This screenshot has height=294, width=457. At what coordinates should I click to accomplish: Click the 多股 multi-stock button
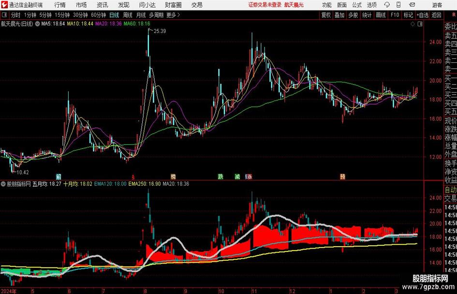[353, 15]
